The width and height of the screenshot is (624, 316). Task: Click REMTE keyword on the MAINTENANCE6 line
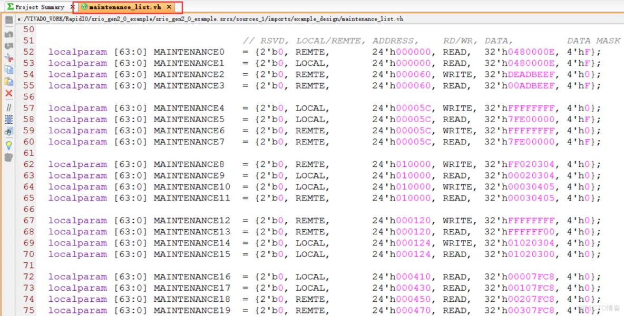tap(310, 131)
